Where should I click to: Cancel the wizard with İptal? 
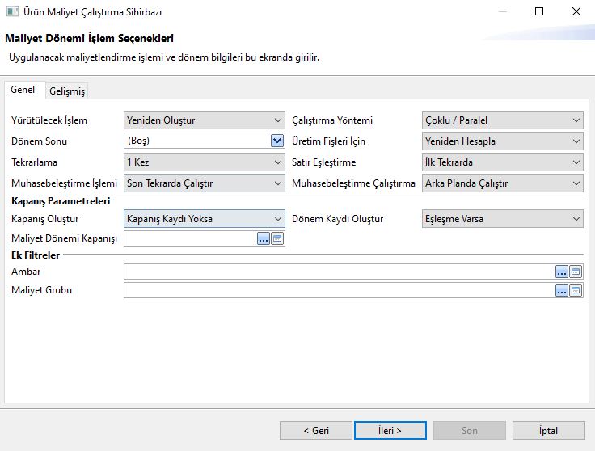point(548,431)
